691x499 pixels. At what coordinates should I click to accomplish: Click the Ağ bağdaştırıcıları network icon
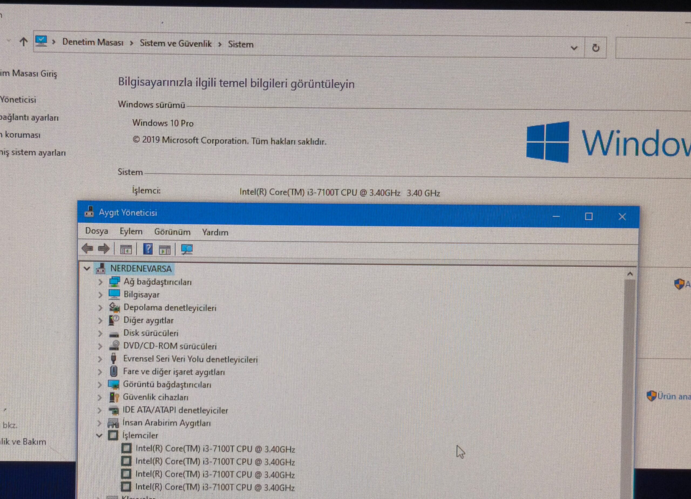point(114,282)
